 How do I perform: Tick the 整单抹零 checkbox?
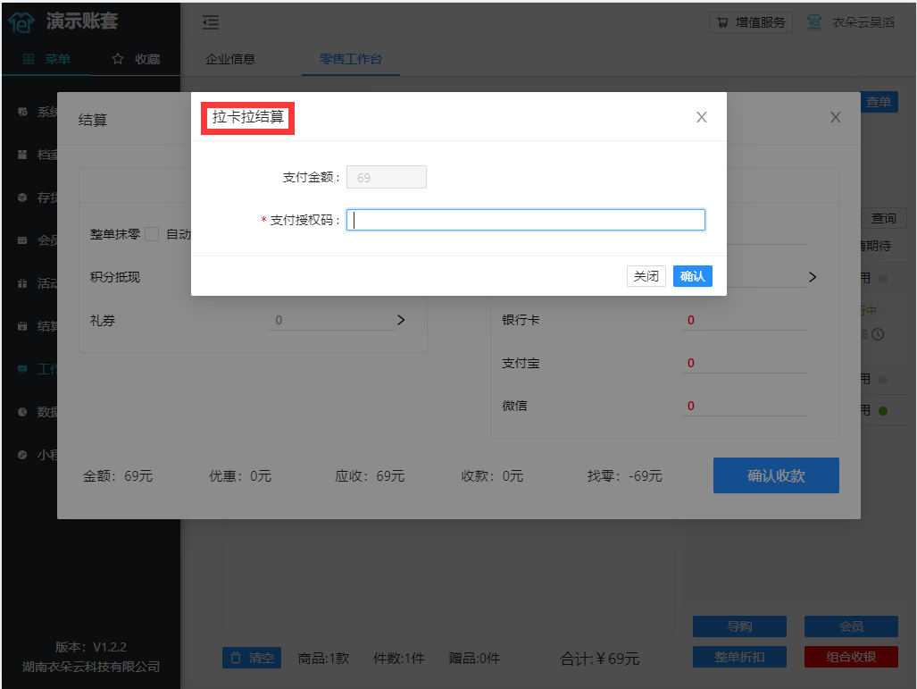(152, 234)
